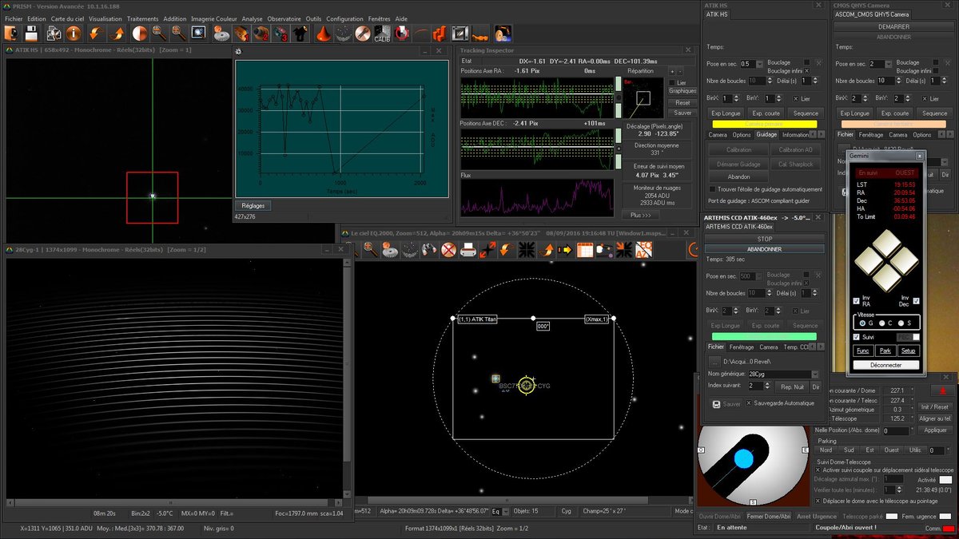This screenshot has height=539, width=959.
Task: Click the save floppy disk icon
Action: point(32,34)
